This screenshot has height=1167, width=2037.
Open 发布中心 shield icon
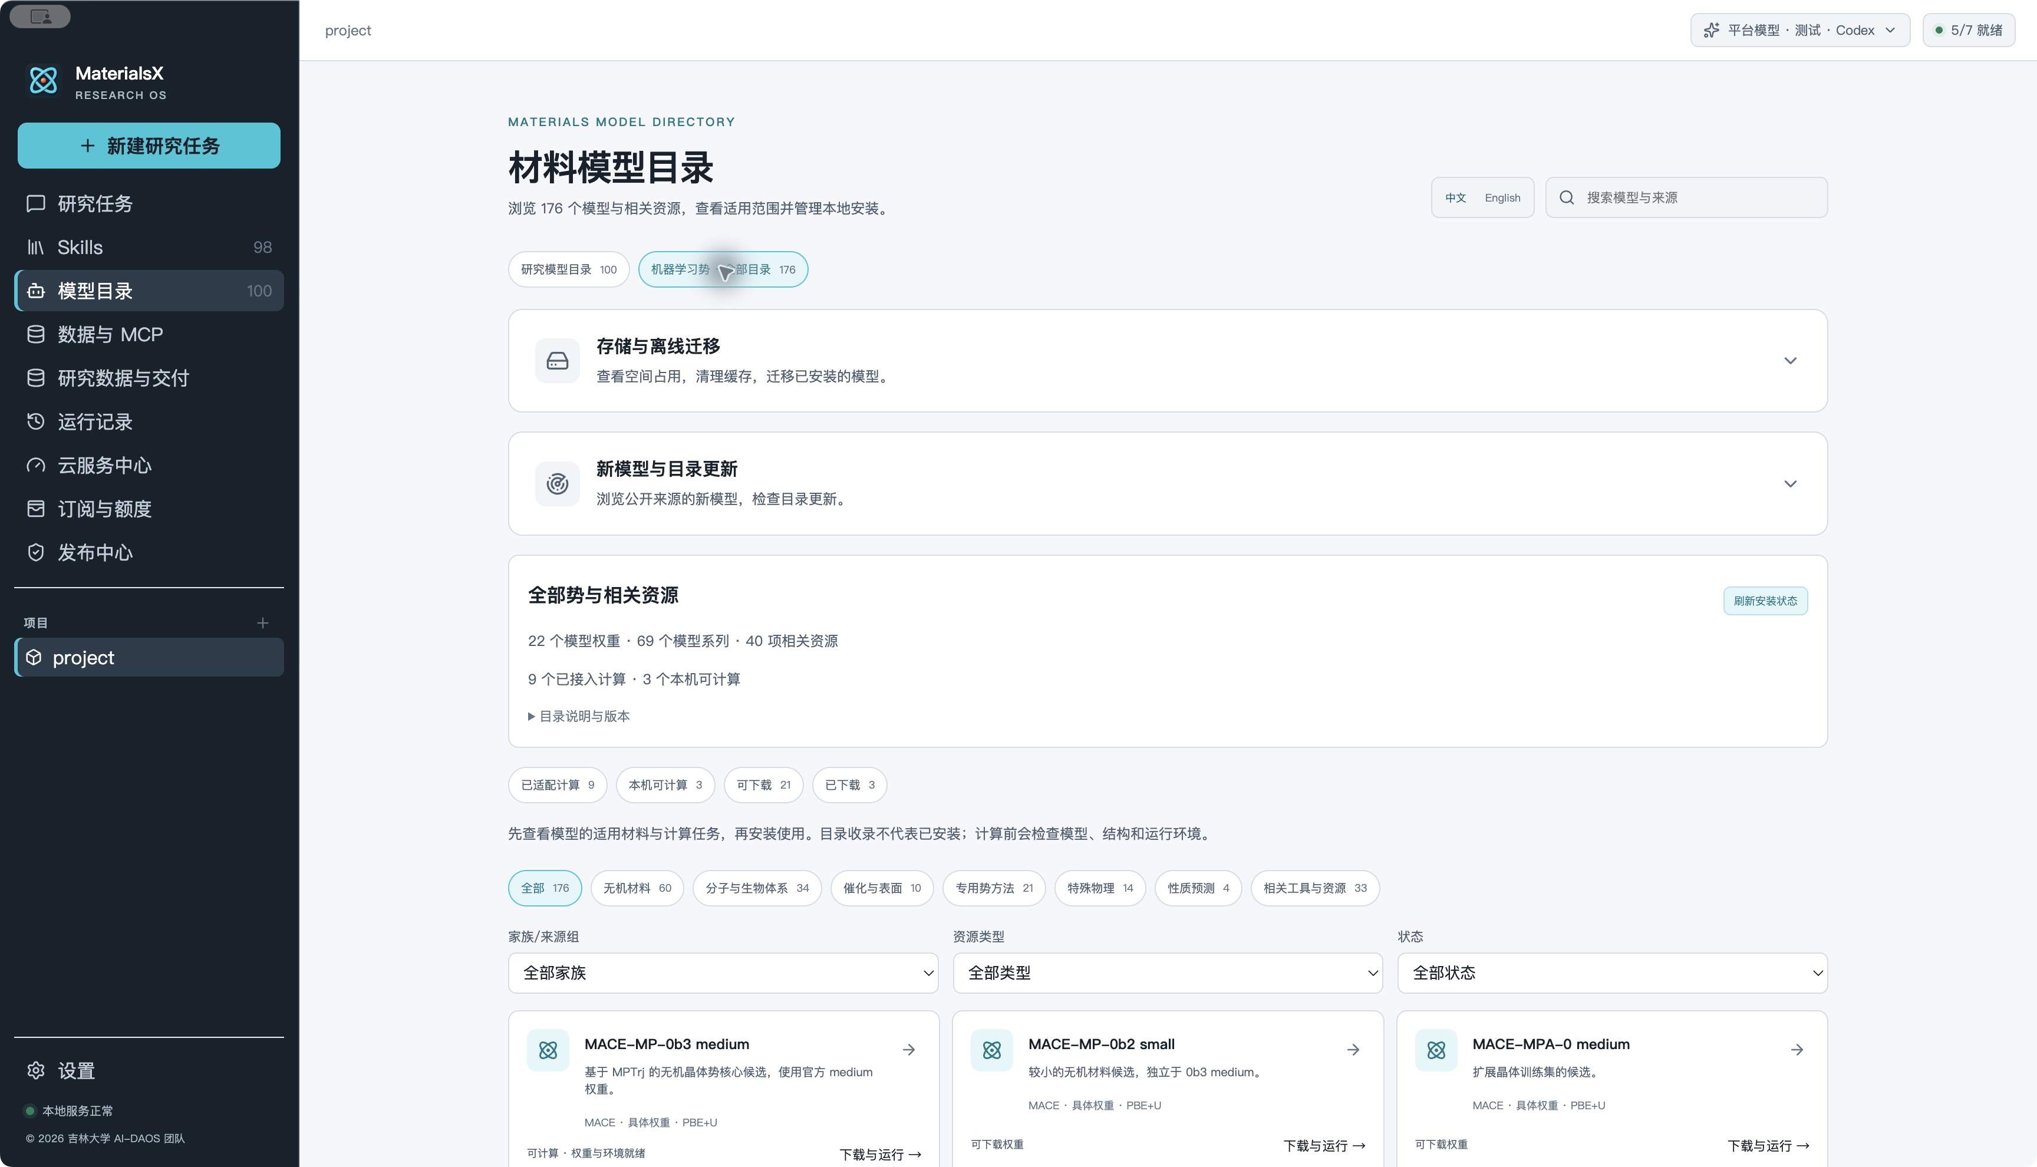click(36, 552)
